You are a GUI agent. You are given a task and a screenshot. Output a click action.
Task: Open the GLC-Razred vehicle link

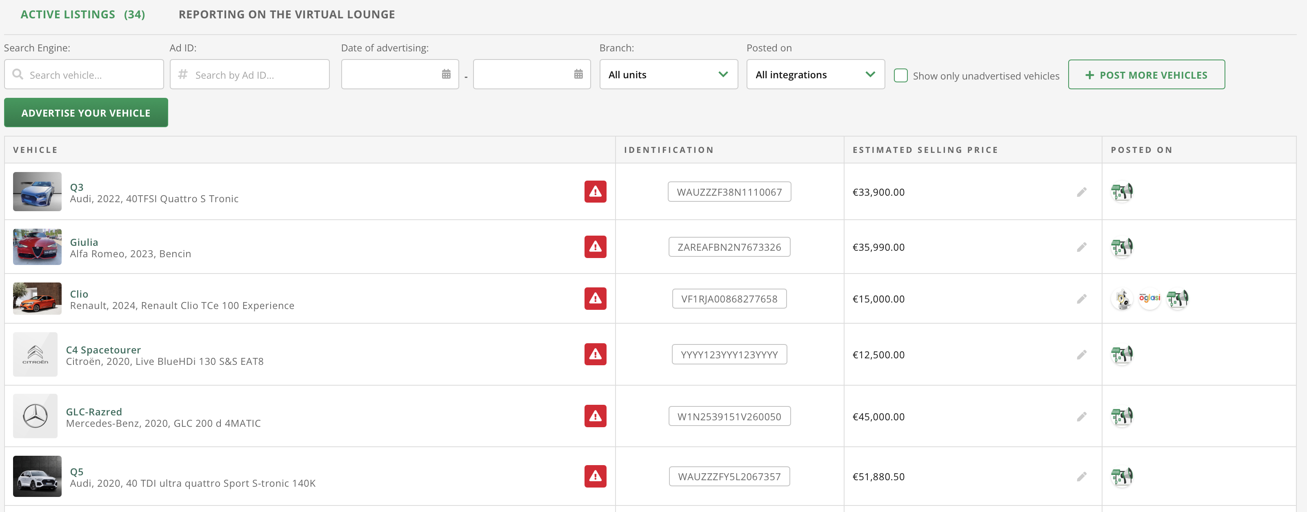94,411
